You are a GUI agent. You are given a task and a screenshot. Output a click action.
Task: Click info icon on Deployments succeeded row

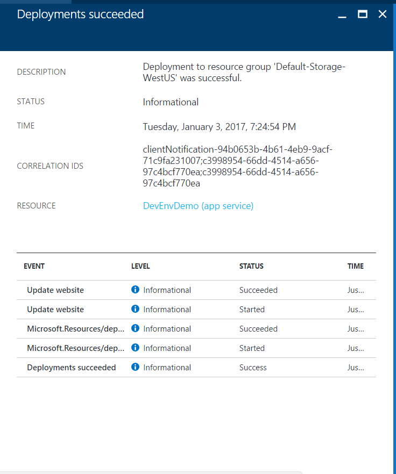pyautogui.click(x=135, y=367)
